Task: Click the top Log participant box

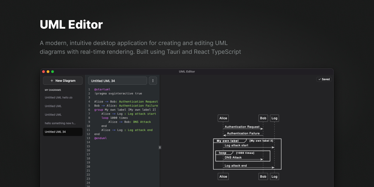Action: pos(274,118)
